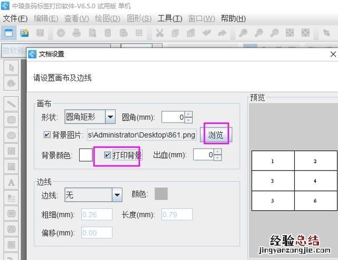Click the new document toolbar icon
Image resolution: width=338 pixels, height=260 pixels.
[x=8, y=33]
